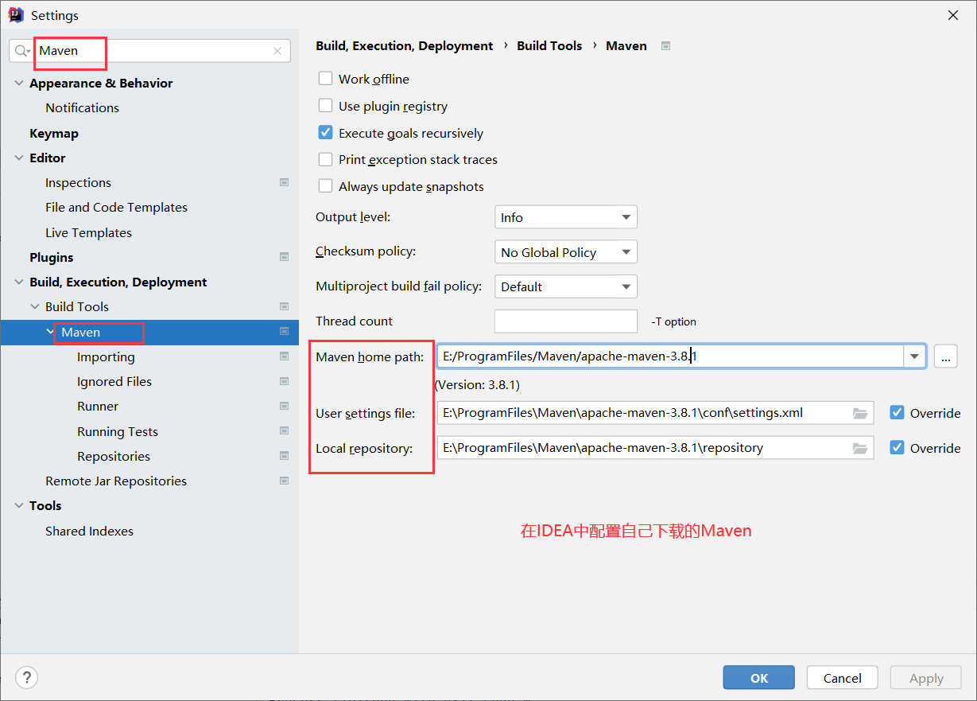Click the Maven home path text field
The height and width of the screenshot is (701, 977).
click(670, 356)
